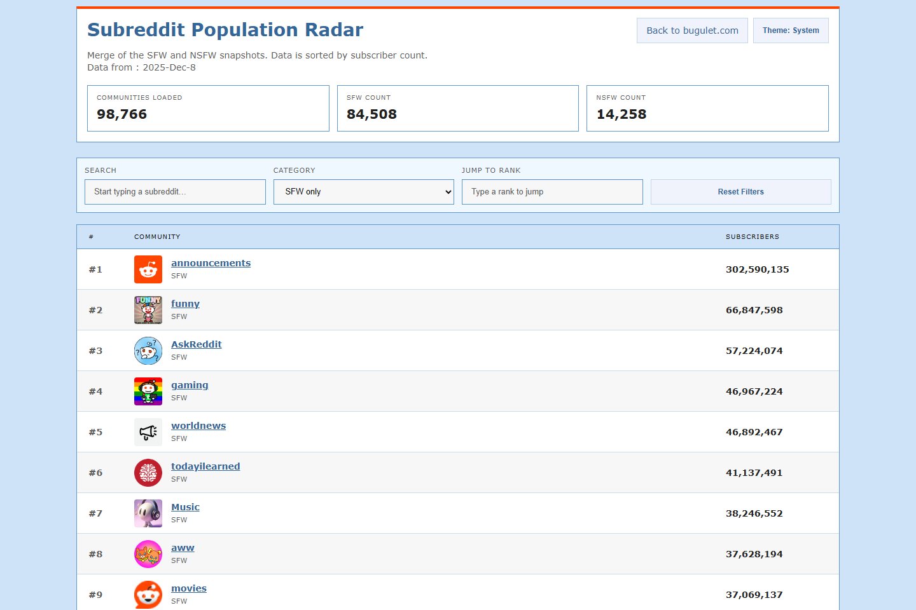Click the AskReddit community avatar icon
This screenshot has height=610, width=916.
click(x=148, y=351)
